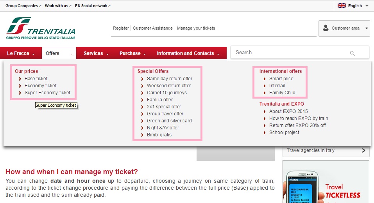Open Return offer EXPO 20% off

[x=297, y=125]
